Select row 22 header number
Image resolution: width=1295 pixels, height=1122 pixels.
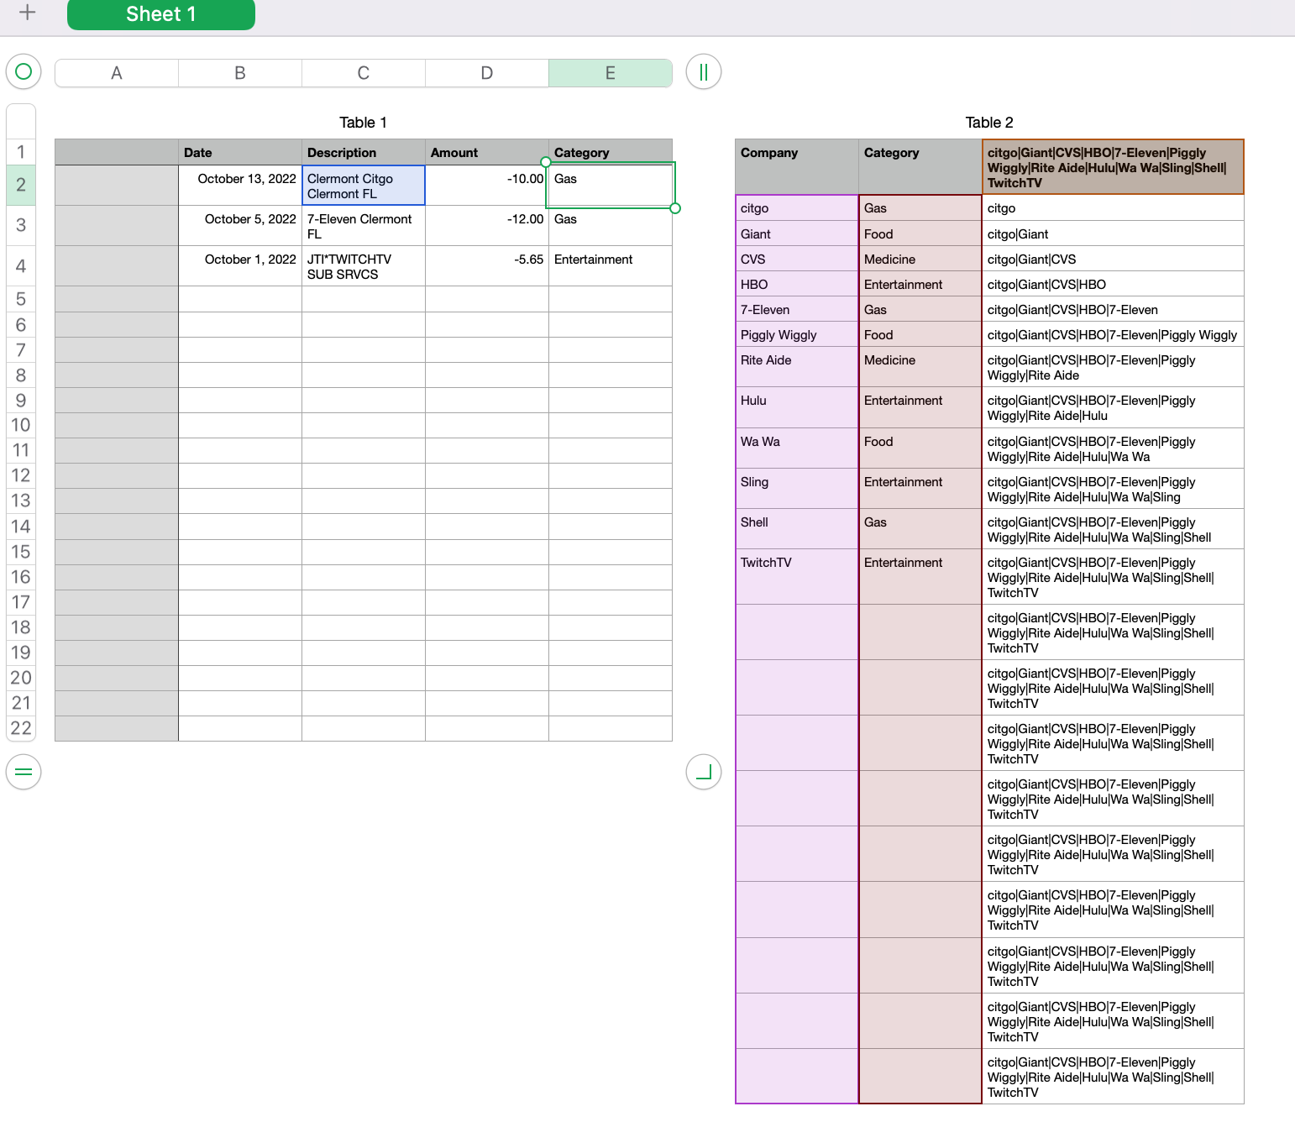[21, 728]
